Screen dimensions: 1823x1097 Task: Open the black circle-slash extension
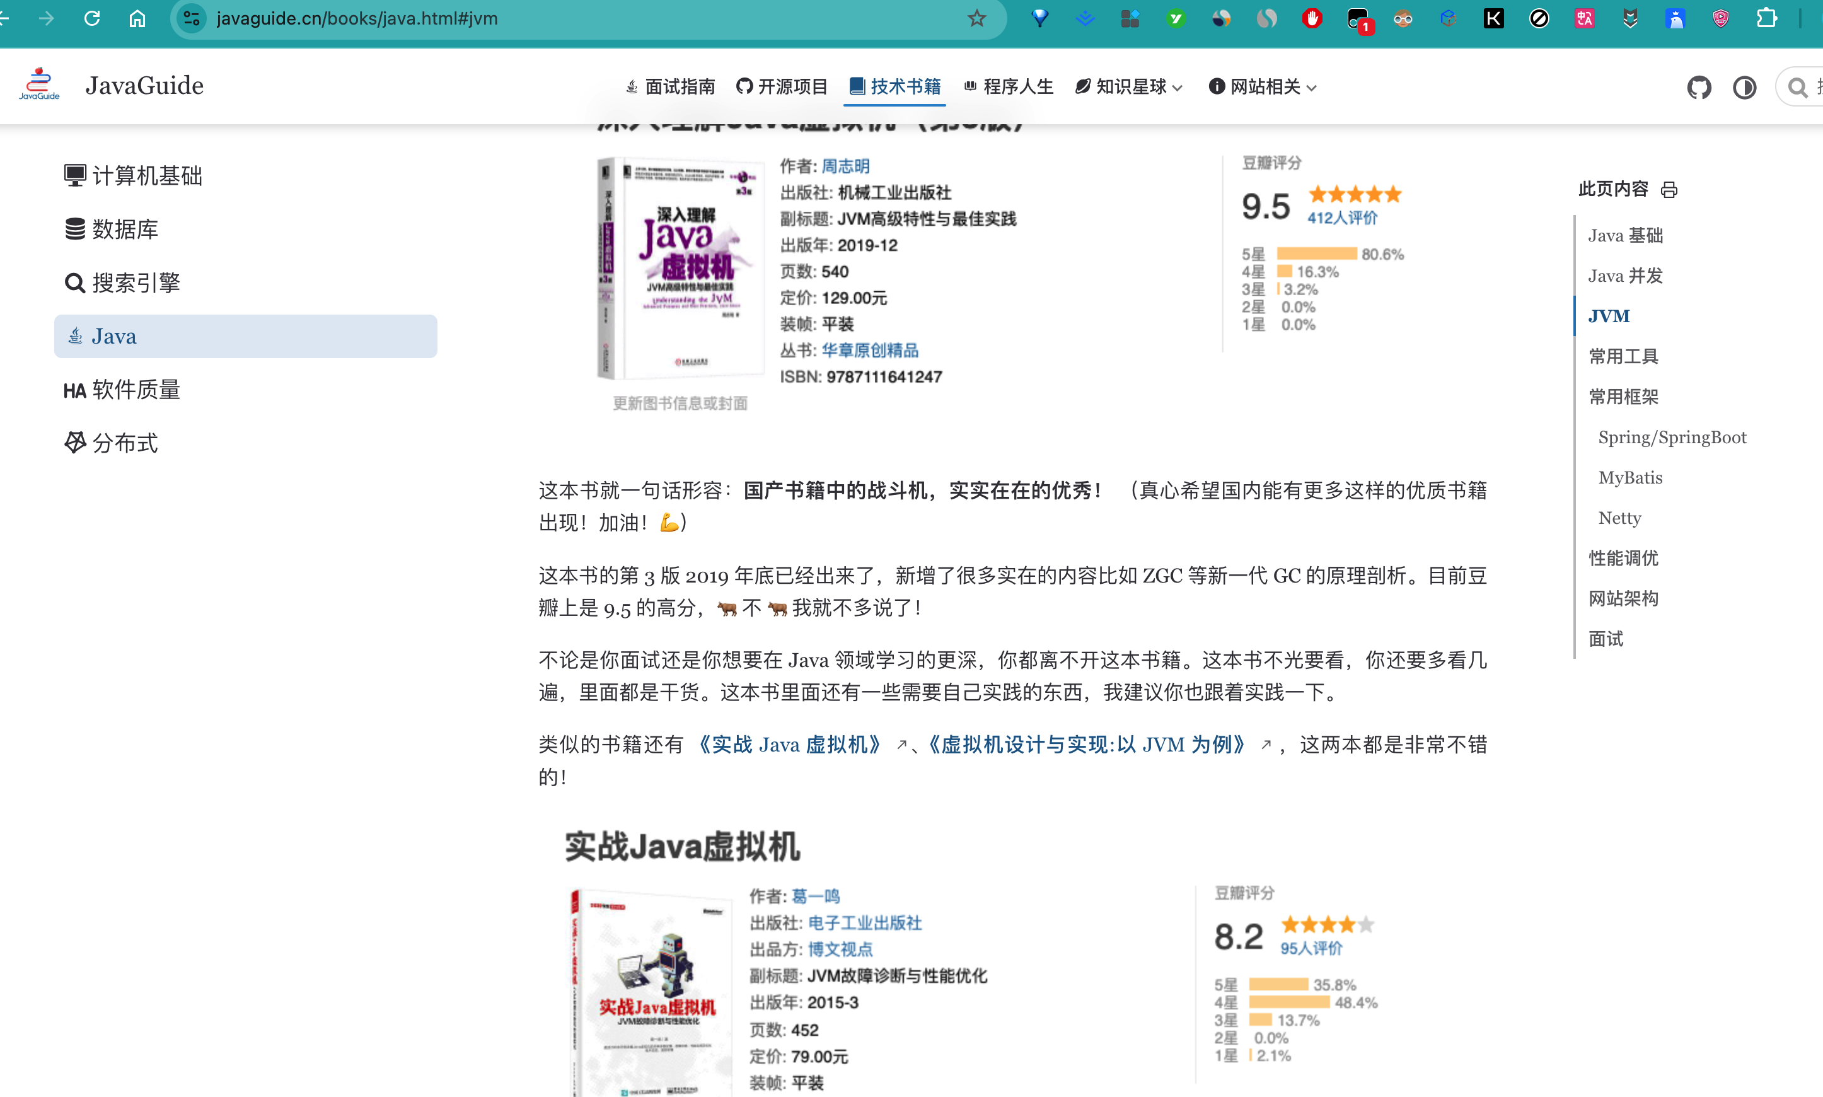pos(1539,18)
